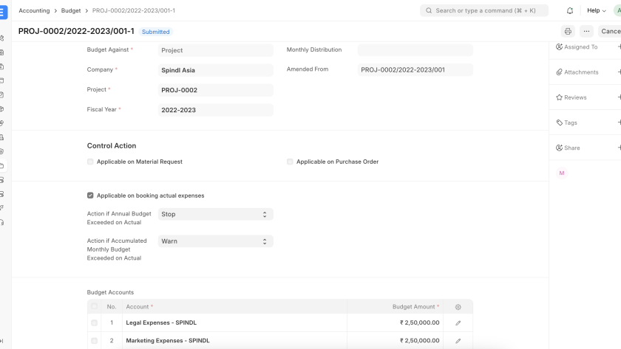Image resolution: width=621 pixels, height=349 pixels.
Task: Click the paperclip Attachments icon
Action: click(x=560, y=72)
